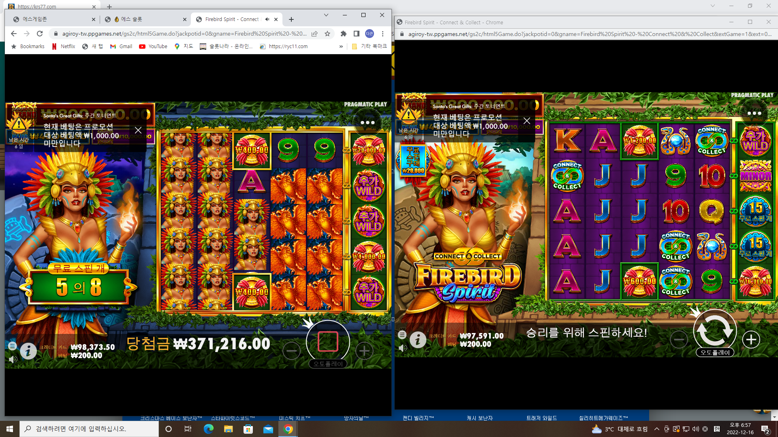Click the 오토플레이 button in the right game
This screenshot has width=778, height=437.
tap(715, 352)
